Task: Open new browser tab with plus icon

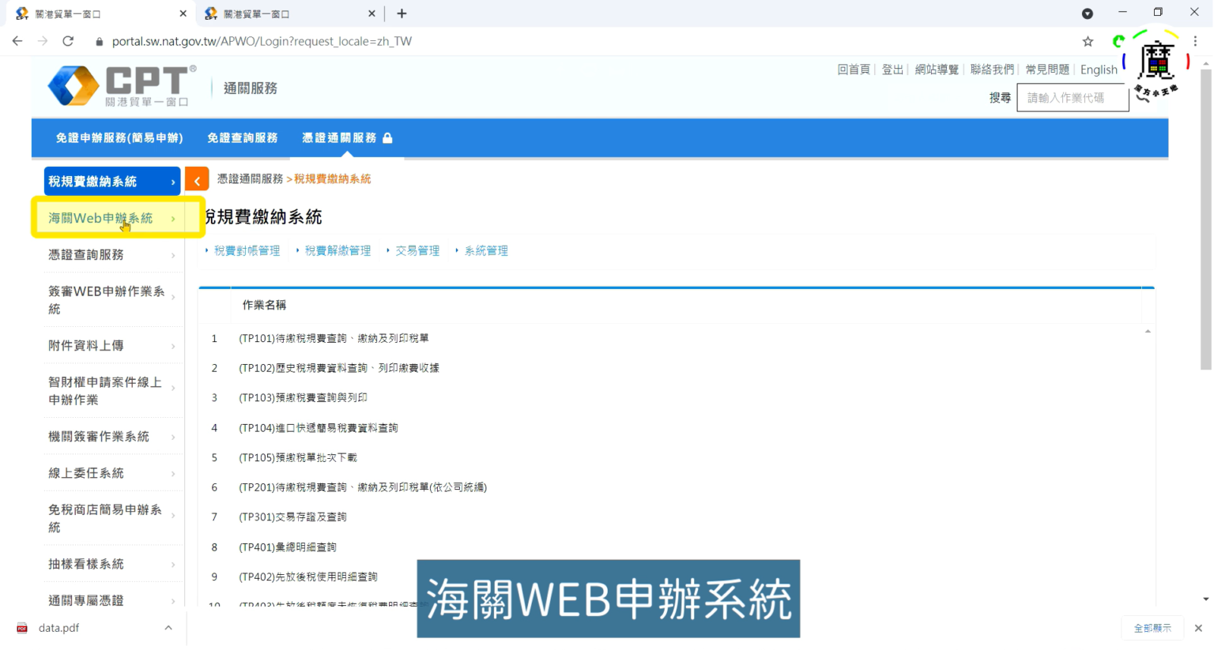Action: tap(402, 13)
